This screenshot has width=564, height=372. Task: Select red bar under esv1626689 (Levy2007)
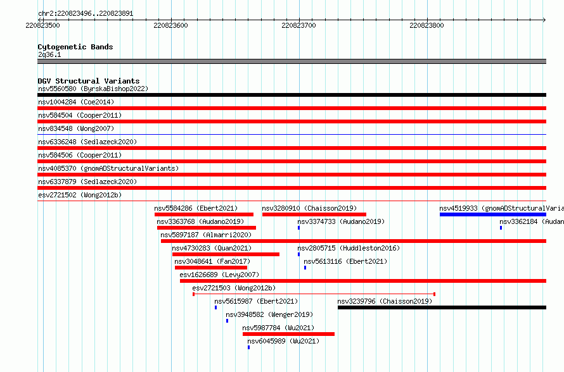click(363, 281)
